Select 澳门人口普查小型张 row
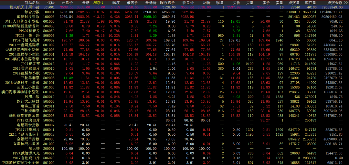Viewport: 349px width, 165px height. [174, 21]
